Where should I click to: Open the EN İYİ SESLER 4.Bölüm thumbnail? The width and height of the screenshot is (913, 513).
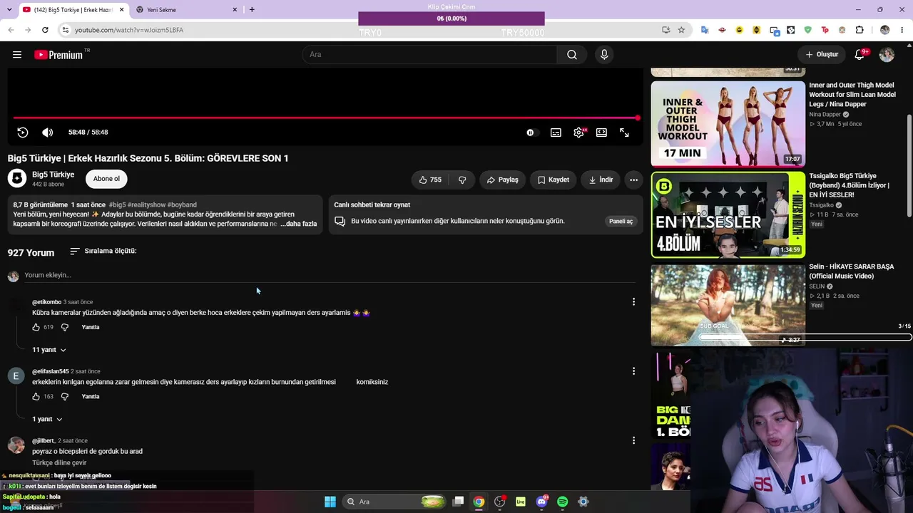728,214
